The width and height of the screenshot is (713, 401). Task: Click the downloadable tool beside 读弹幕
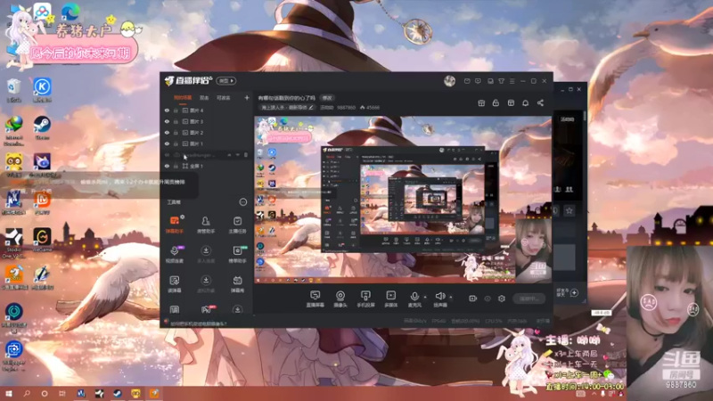(206, 283)
